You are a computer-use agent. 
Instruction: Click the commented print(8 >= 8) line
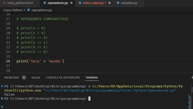point(32,47)
